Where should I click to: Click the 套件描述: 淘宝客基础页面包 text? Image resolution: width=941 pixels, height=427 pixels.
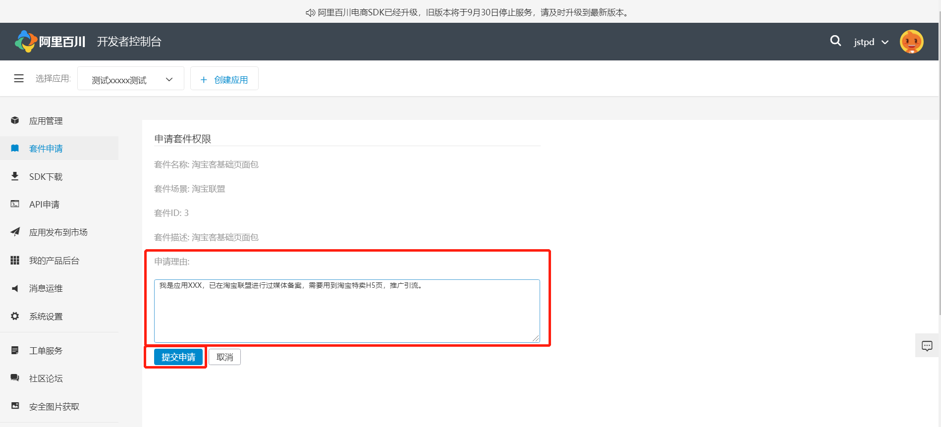(x=206, y=237)
